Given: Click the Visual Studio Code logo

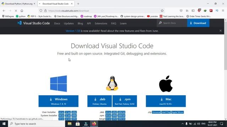Looking at the screenshot, I should [33, 23].
